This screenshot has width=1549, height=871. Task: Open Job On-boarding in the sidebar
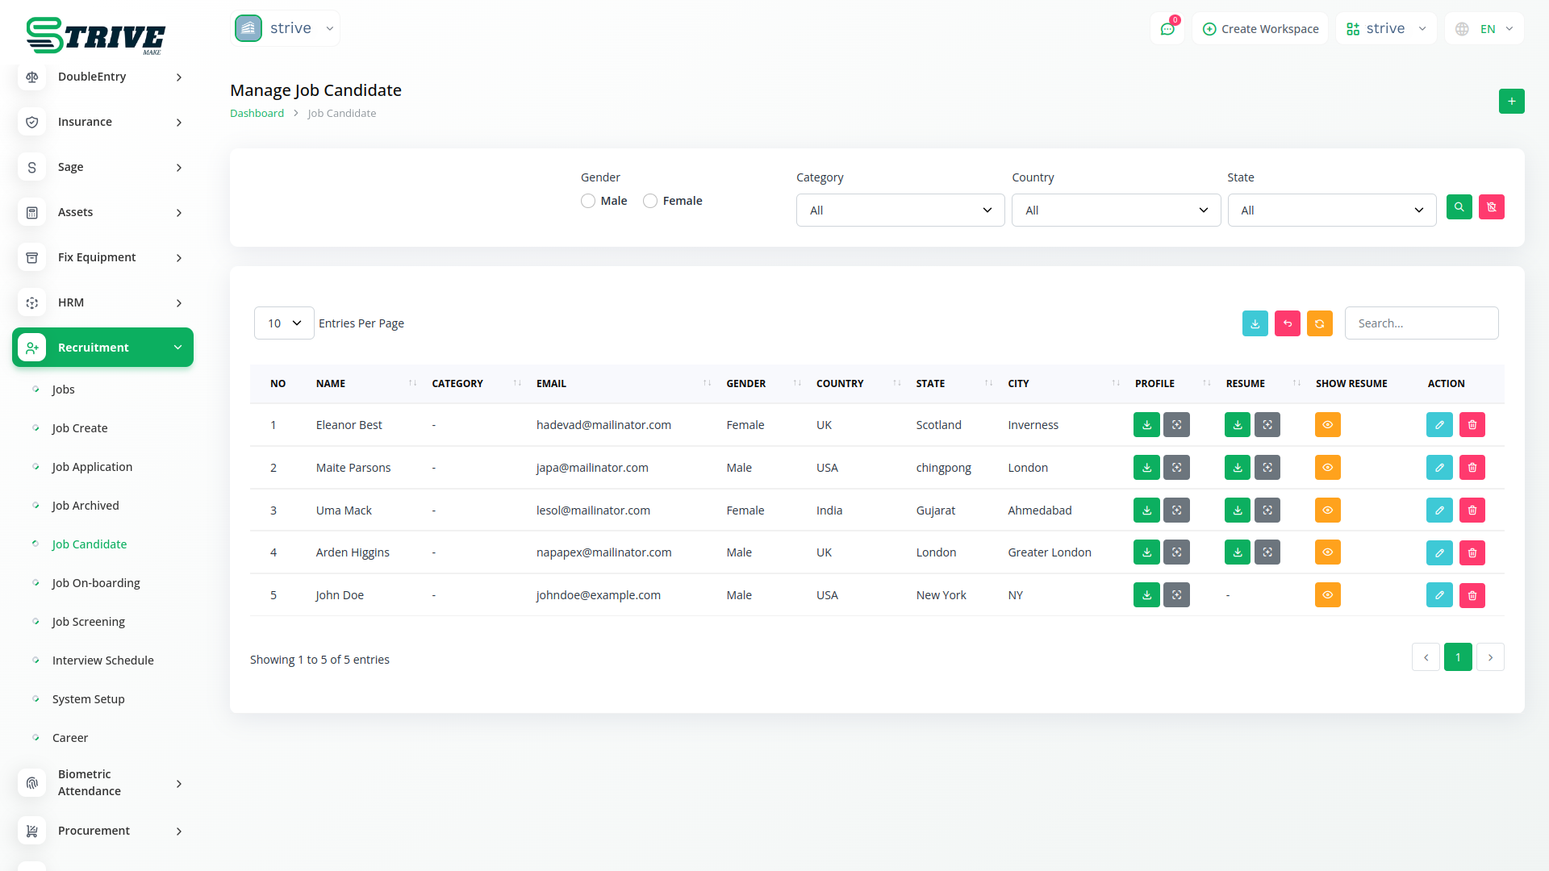click(x=96, y=583)
